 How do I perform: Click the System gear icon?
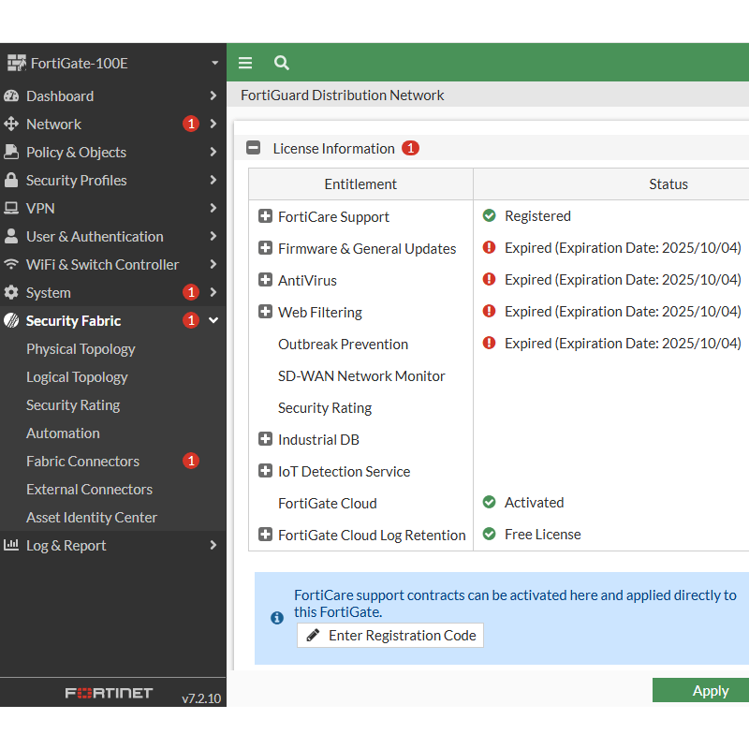point(11,292)
